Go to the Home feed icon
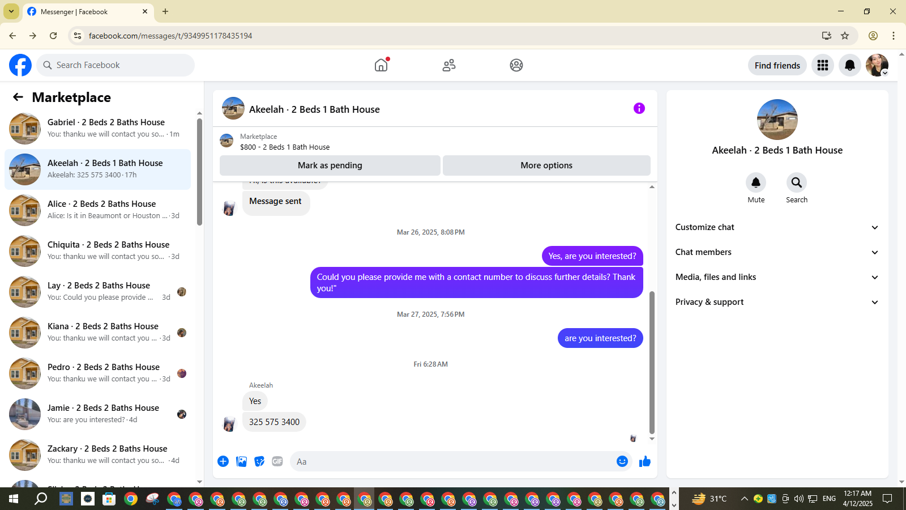 pos(381,65)
